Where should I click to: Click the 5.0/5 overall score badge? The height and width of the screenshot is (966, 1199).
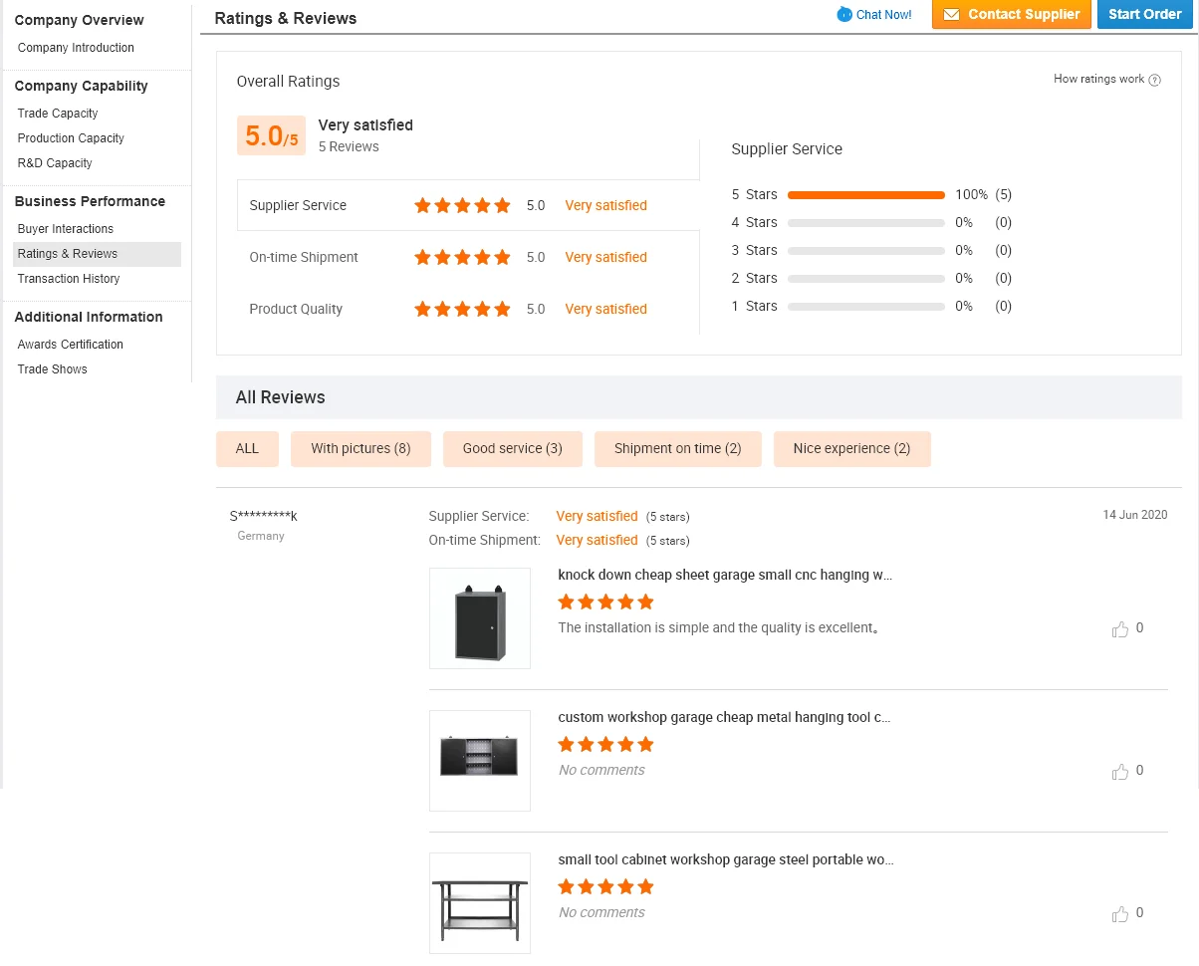click(x=271, y=135)
